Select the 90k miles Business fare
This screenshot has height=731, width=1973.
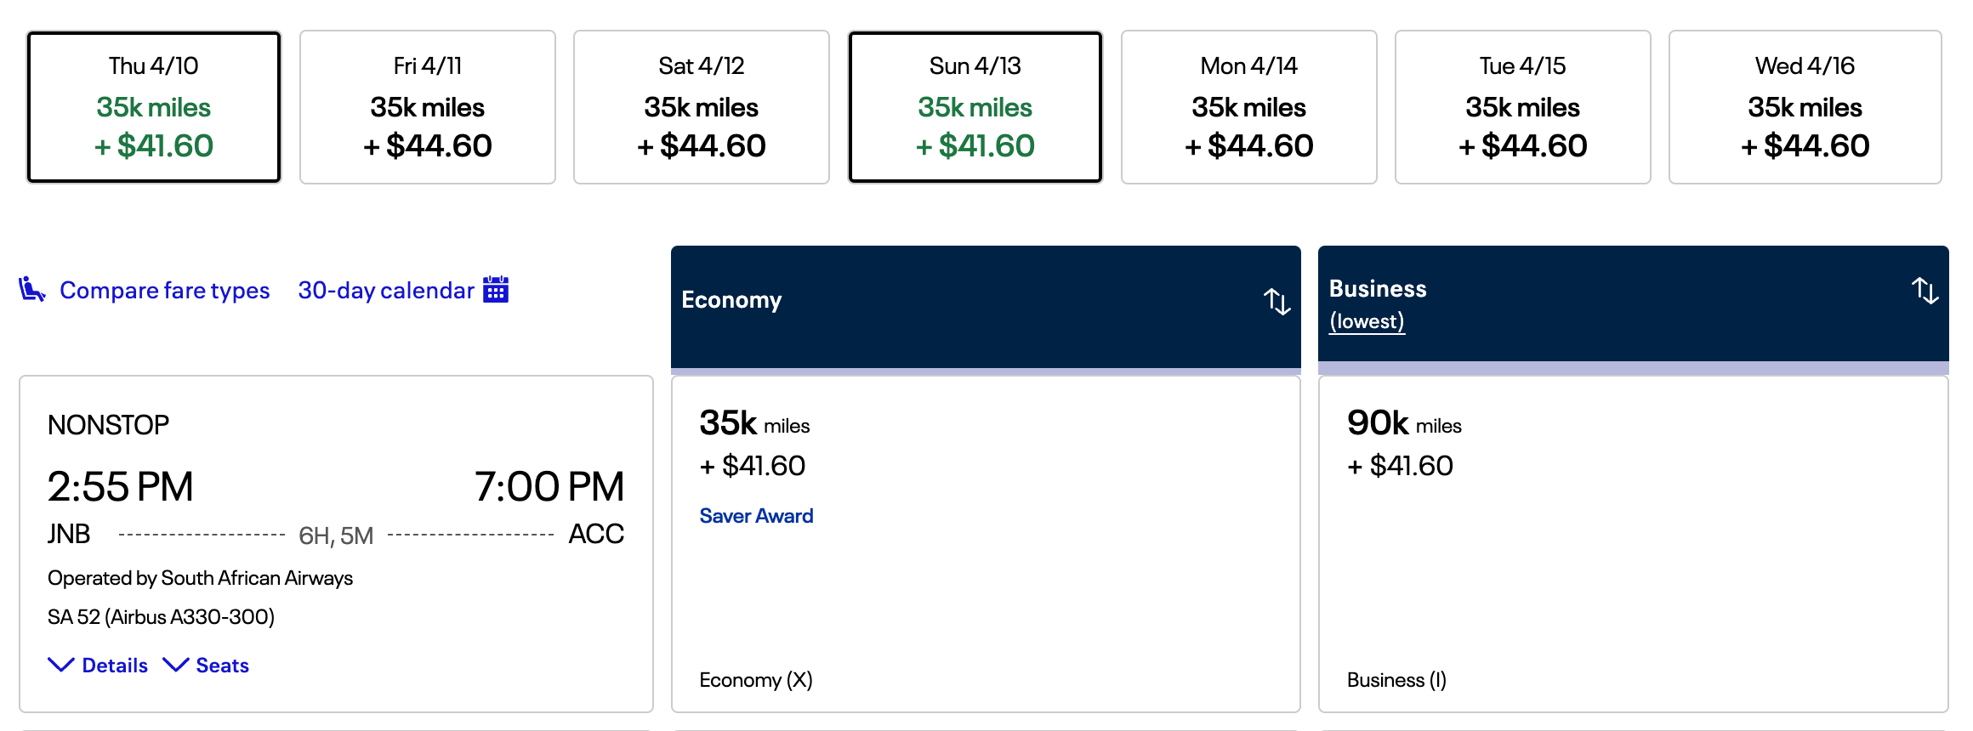[1633, 544]
